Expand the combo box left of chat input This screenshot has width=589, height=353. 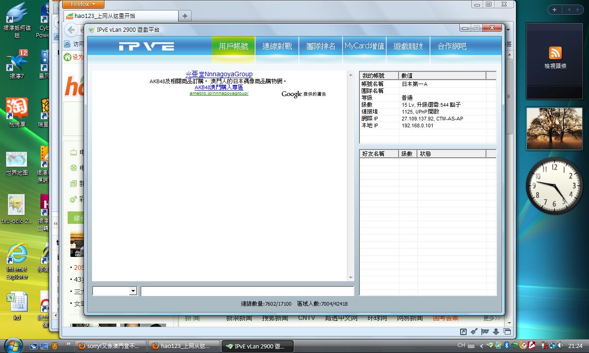[133, 291]
